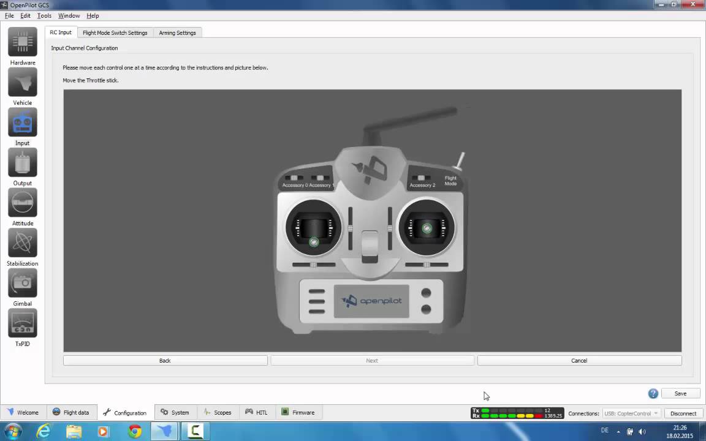
Task: Select the Configuration workspace tab
Action: coord(125,413)
